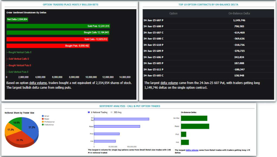Toggle the 30D Avg legend series
277x157 pixels.
tap(112, 112)
